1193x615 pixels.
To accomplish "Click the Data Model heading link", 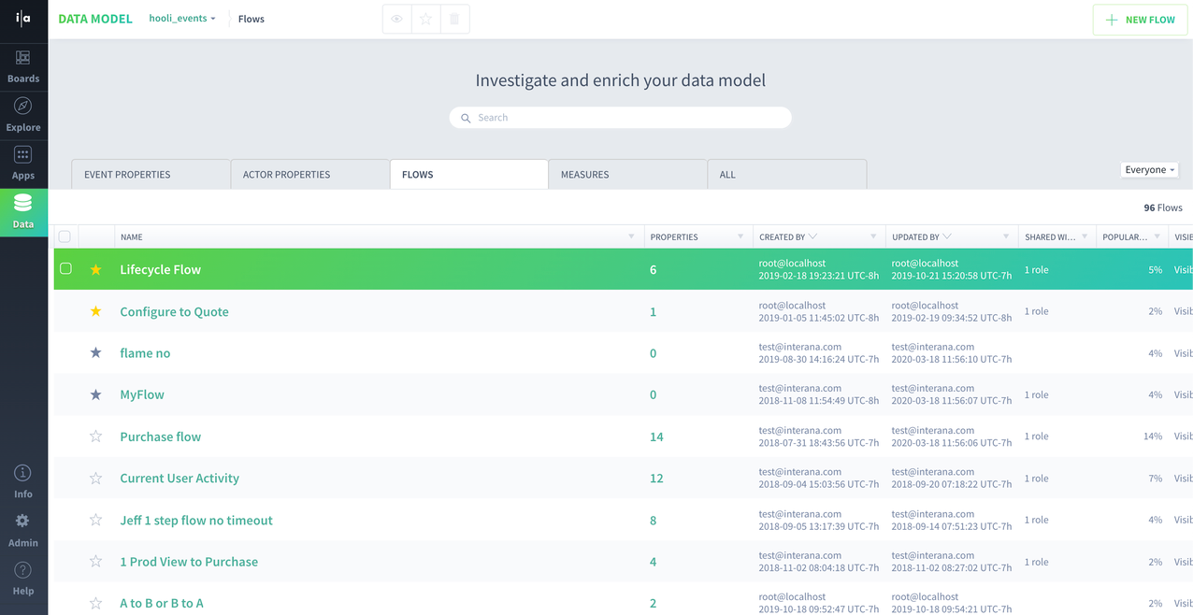I will (x=95, y=19).
